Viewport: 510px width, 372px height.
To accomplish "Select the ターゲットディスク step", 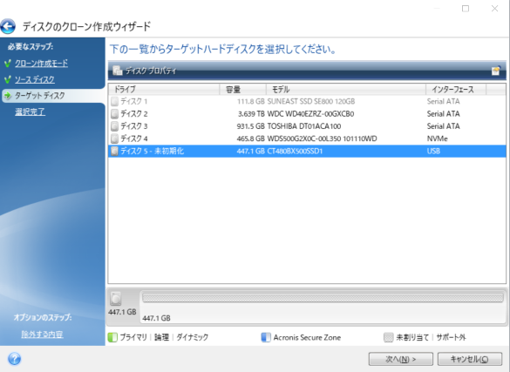I will pos(40,96).
